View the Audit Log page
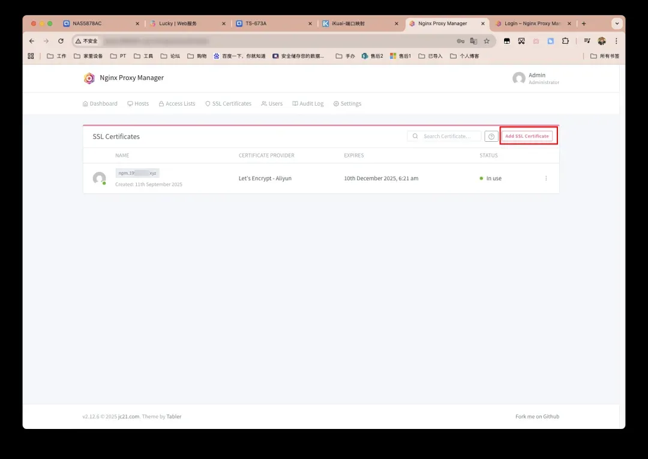The image size is (648, 459). pos(308,103)
